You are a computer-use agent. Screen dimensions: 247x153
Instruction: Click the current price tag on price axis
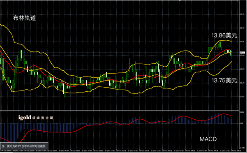pos(242,53)
